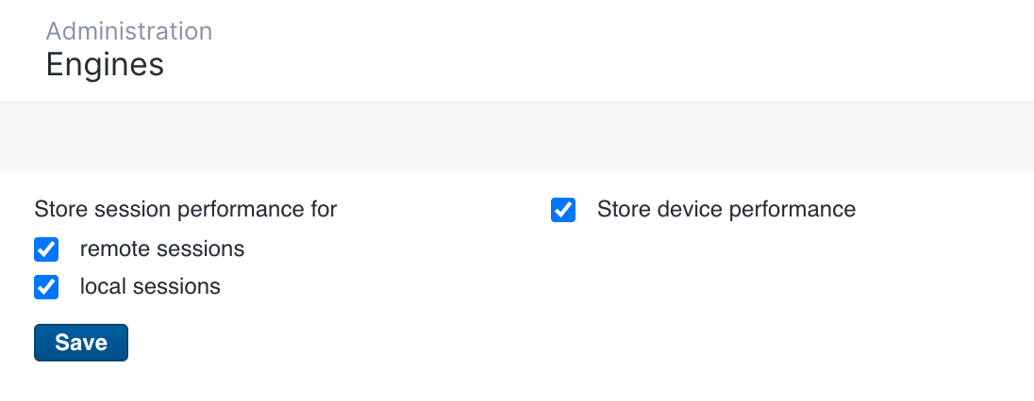1034x401 pixels.
Task: Toggle the Store device performance checkbox
Action: [x=563, y=210]
